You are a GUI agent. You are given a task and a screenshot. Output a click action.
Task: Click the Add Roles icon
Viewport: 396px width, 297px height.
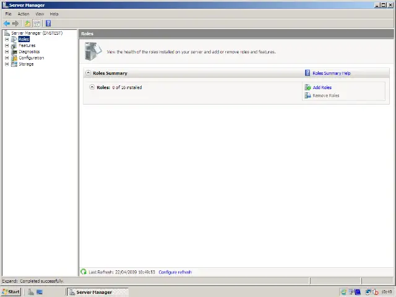308,87
